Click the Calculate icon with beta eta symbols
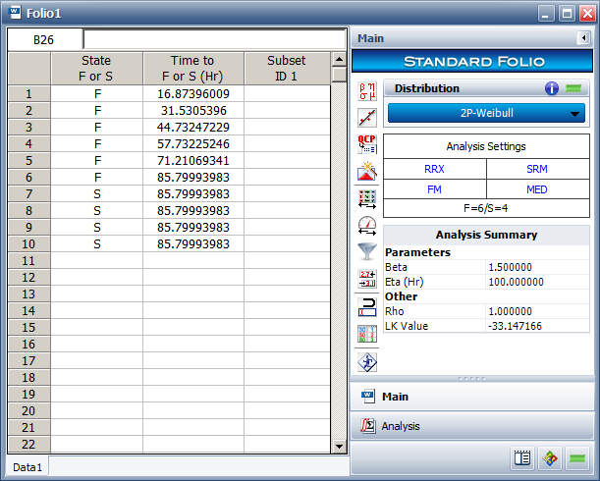 pos(367,91)
